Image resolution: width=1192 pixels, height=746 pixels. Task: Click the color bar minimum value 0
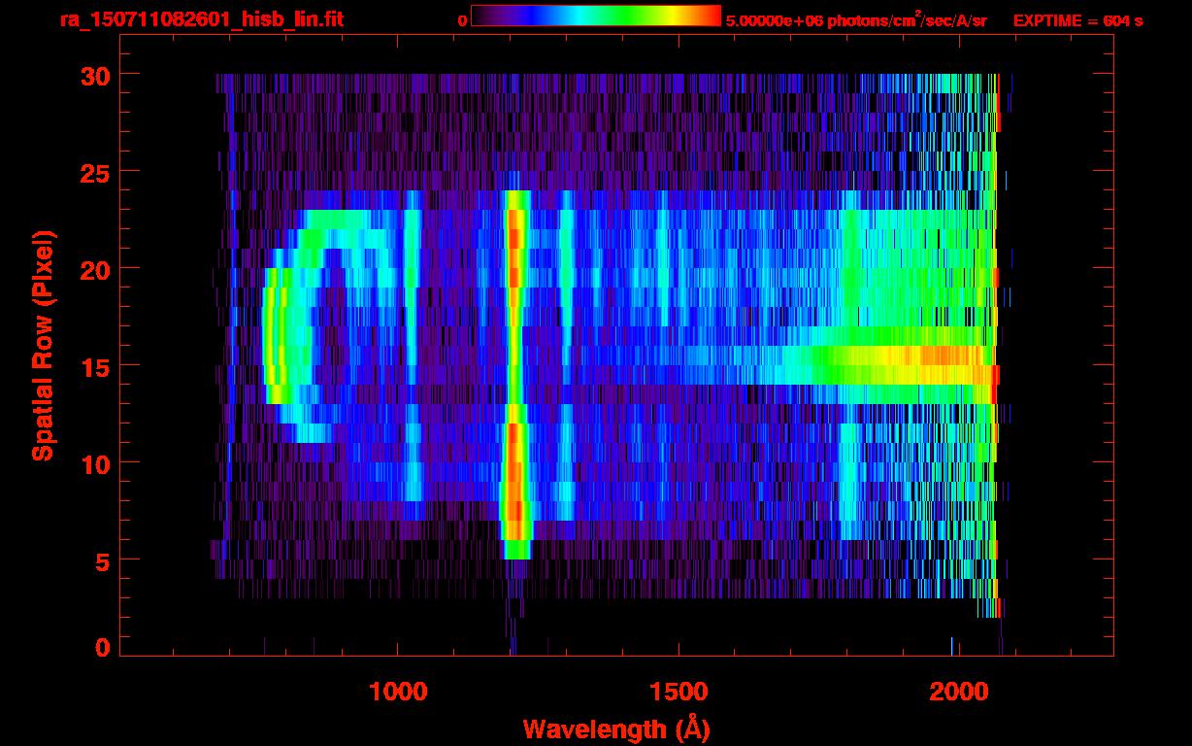coord(462,20)
